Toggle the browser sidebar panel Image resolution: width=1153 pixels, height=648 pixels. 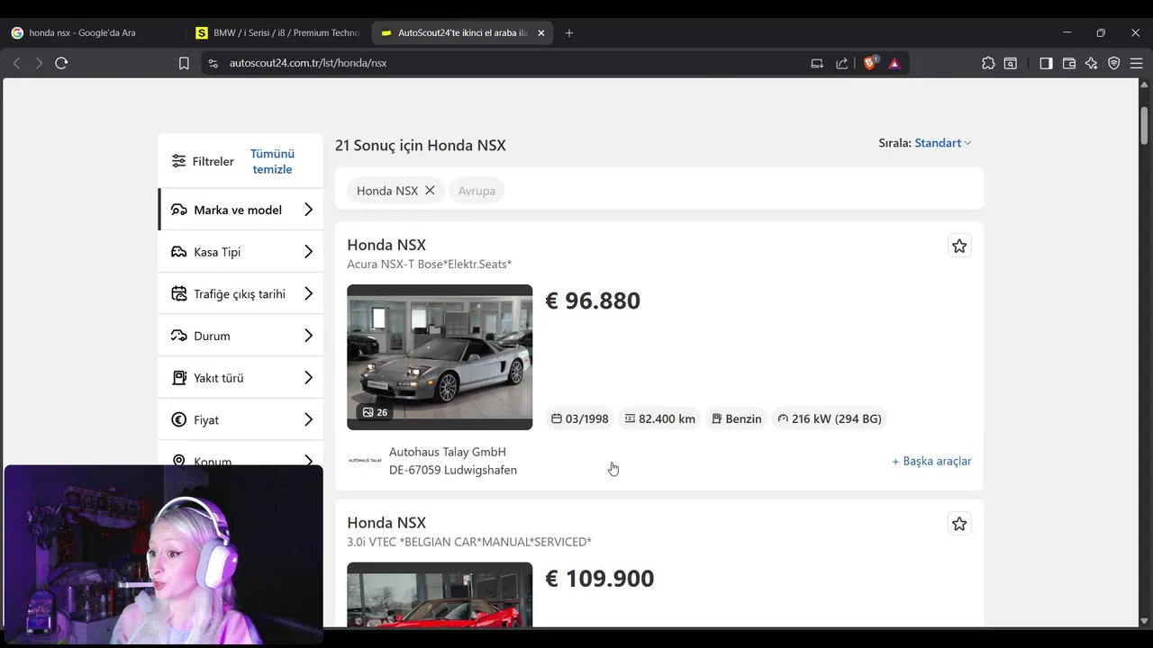tap(1046, 63)
